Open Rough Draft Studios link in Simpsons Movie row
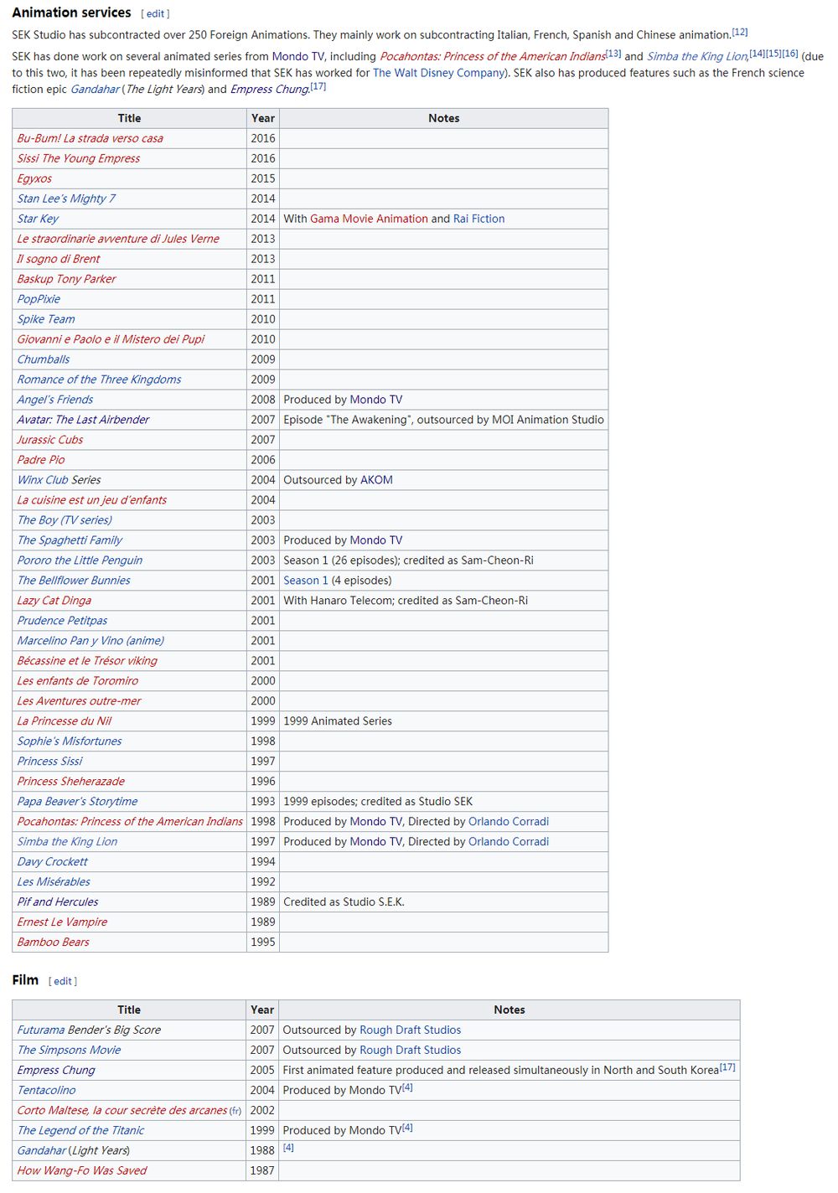This screenshot has height=1193, width=838. point(411,1050)
